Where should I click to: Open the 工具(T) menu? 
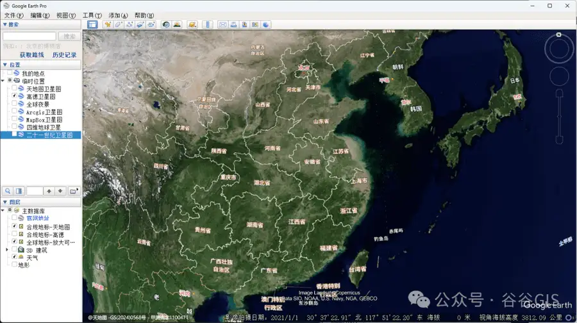pyautogui.click(x=92, y=15)
